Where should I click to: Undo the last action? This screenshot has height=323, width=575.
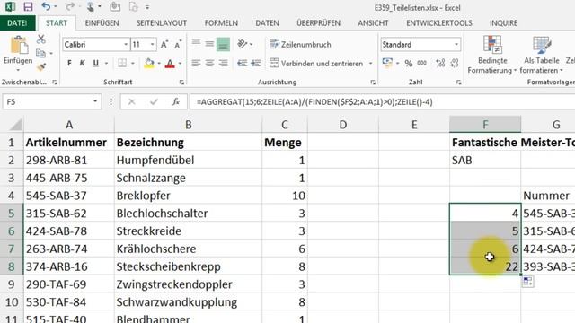click(46, 6)
